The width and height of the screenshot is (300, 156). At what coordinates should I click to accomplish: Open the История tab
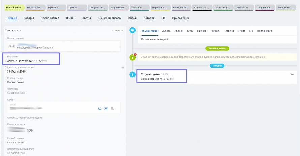pyautogui.click(x=149, y=18)
